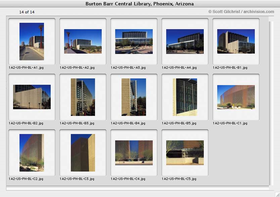Click the 1A2-US-PH-BL-A3.jpg image thumbnail
Screen dimensions: 280x197
point(134,41)
